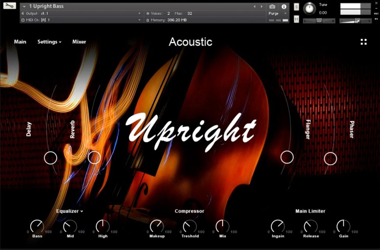Click the Max voices value field
The width and height of the screenshot is (380, 250).
click(190, 13)
